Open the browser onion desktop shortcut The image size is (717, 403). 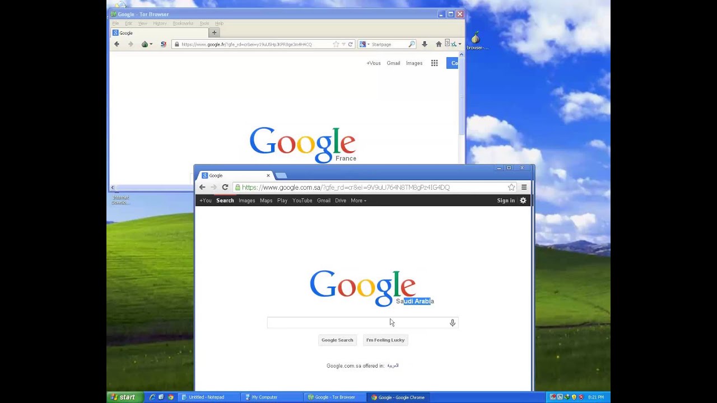tap(476, 41)
